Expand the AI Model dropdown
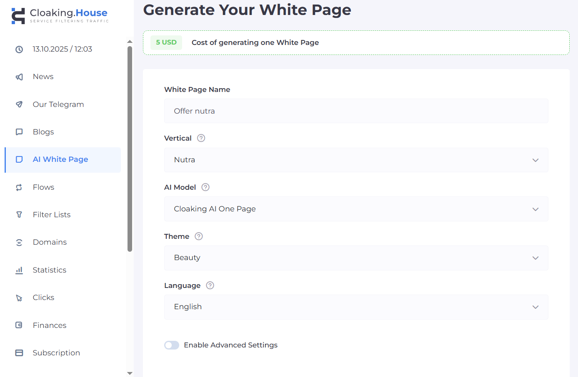This screenshot has width=578, height=377. point(356,209)
